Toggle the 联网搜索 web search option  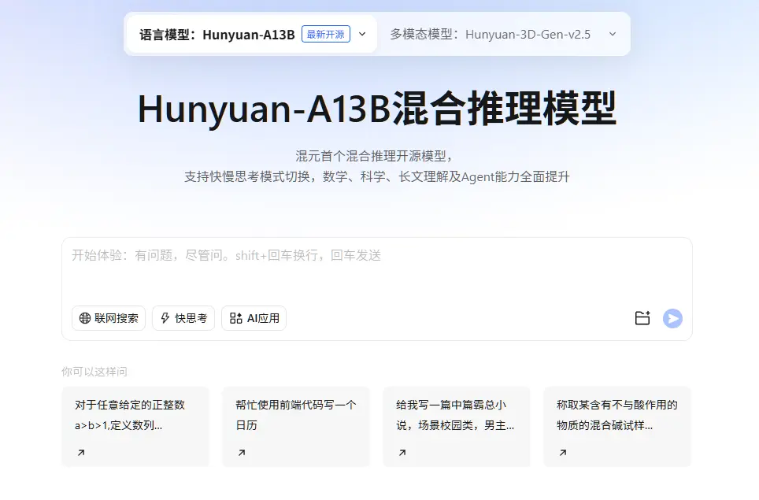(109, 318)
